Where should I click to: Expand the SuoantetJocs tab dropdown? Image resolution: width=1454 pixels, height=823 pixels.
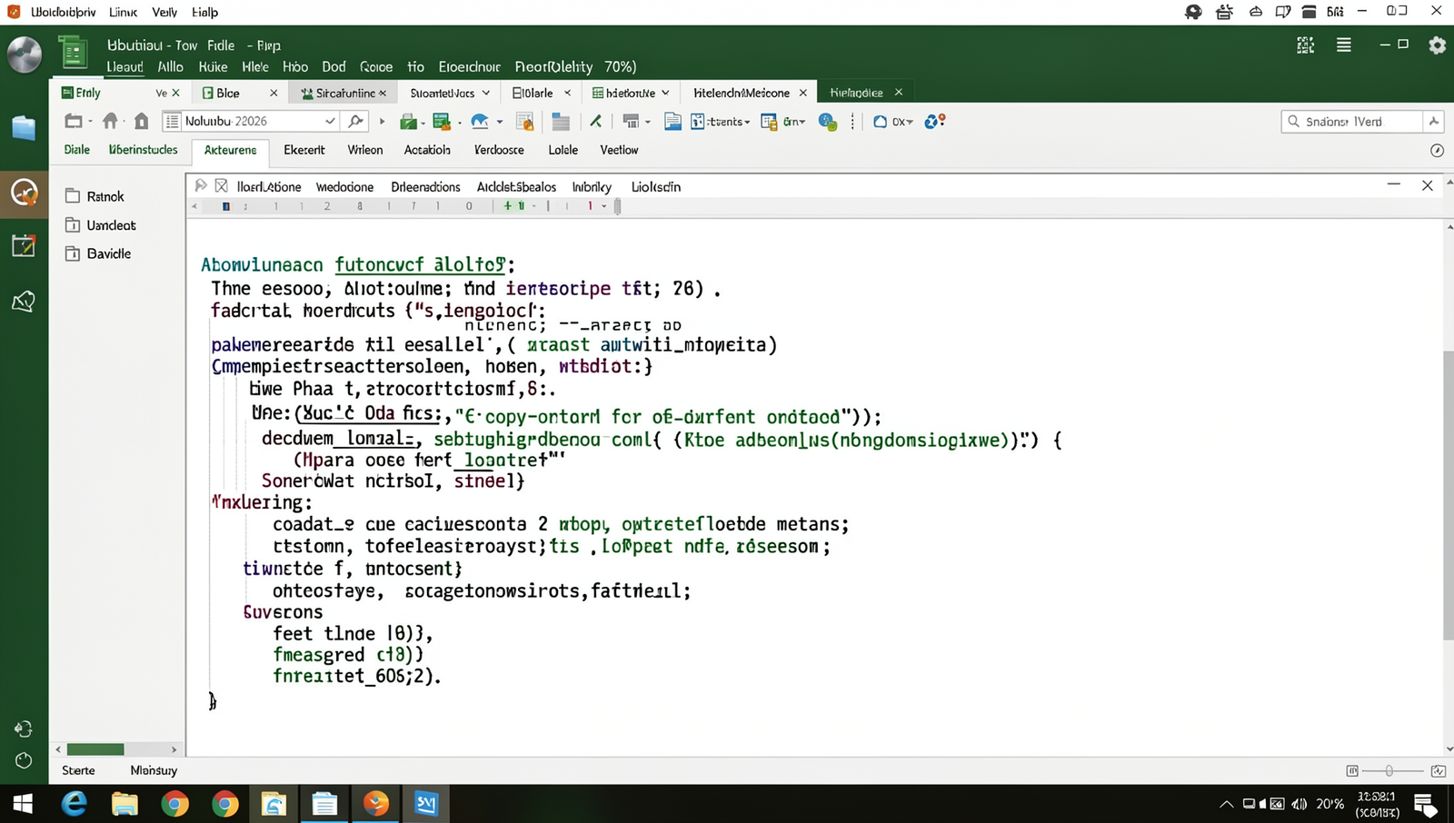(x=486, y=93)
